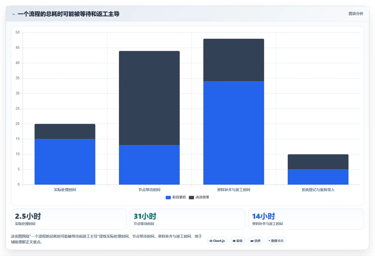This screenshot has height=256, width=375.
Task: Click the dark segment of 资料补齐与返工时间 bar
Action: pyautogui.click(x=234, y=60)
